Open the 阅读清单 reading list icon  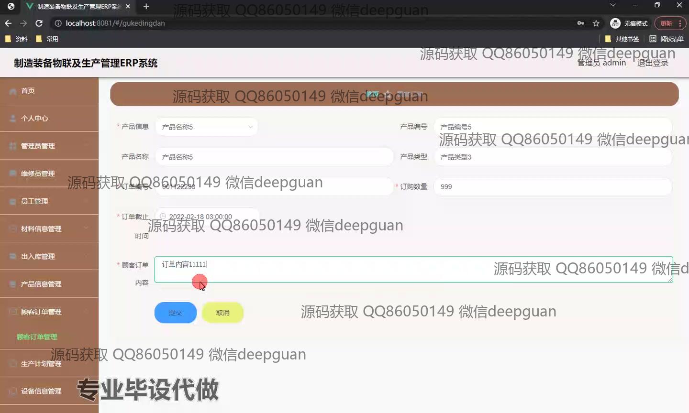coord(653,39)
